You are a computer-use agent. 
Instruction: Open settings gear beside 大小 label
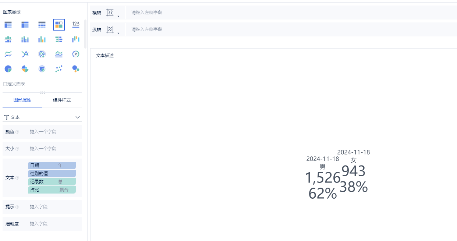(17, 149)
